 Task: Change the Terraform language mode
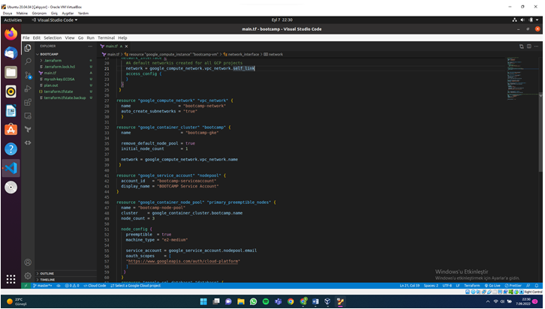coord(471,286)
